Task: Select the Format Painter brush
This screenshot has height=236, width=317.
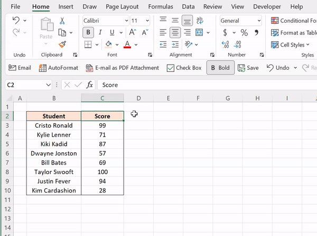Action: [x=62, y=44]
